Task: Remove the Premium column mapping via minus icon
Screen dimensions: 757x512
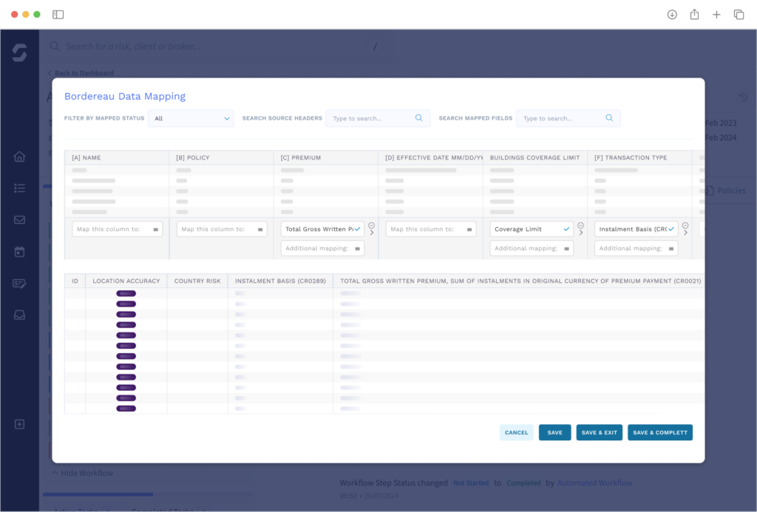Action: [x=371, y=225]
